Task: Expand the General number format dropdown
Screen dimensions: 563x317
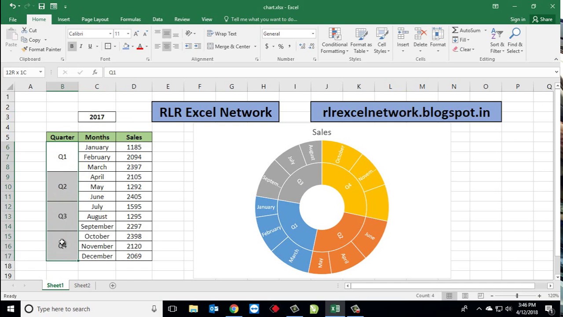Action: [x=313, y=34]
